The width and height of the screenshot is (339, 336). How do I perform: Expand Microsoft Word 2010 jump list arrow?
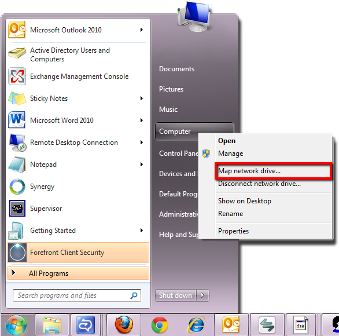(142, 120)
